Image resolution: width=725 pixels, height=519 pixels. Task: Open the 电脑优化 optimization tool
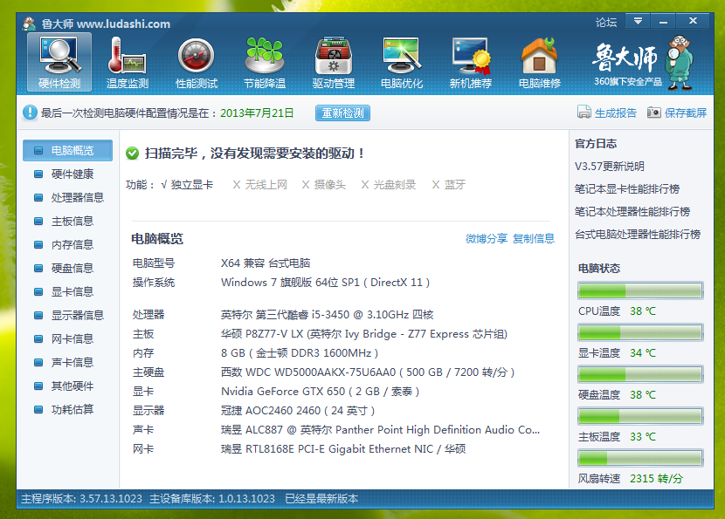[x=401, y=62]
